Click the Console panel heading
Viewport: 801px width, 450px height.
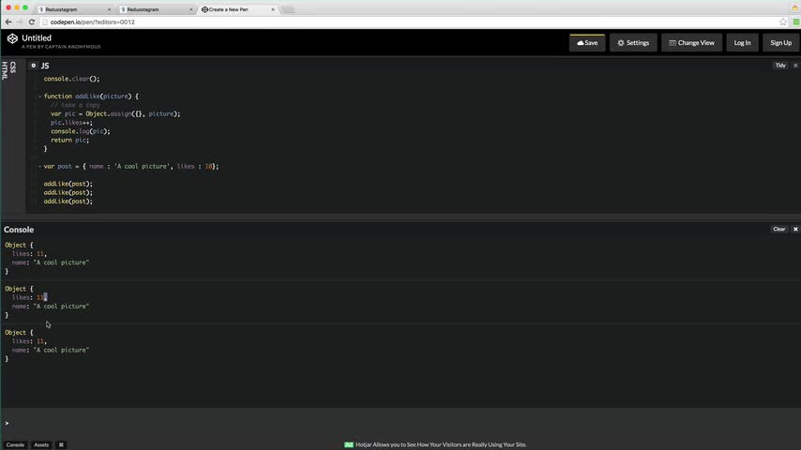pos(19,230)
